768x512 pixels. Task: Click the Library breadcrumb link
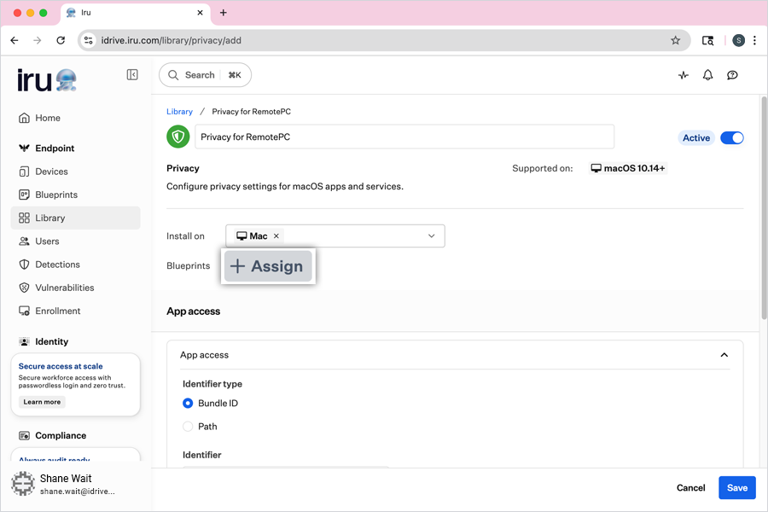point(179,112)
